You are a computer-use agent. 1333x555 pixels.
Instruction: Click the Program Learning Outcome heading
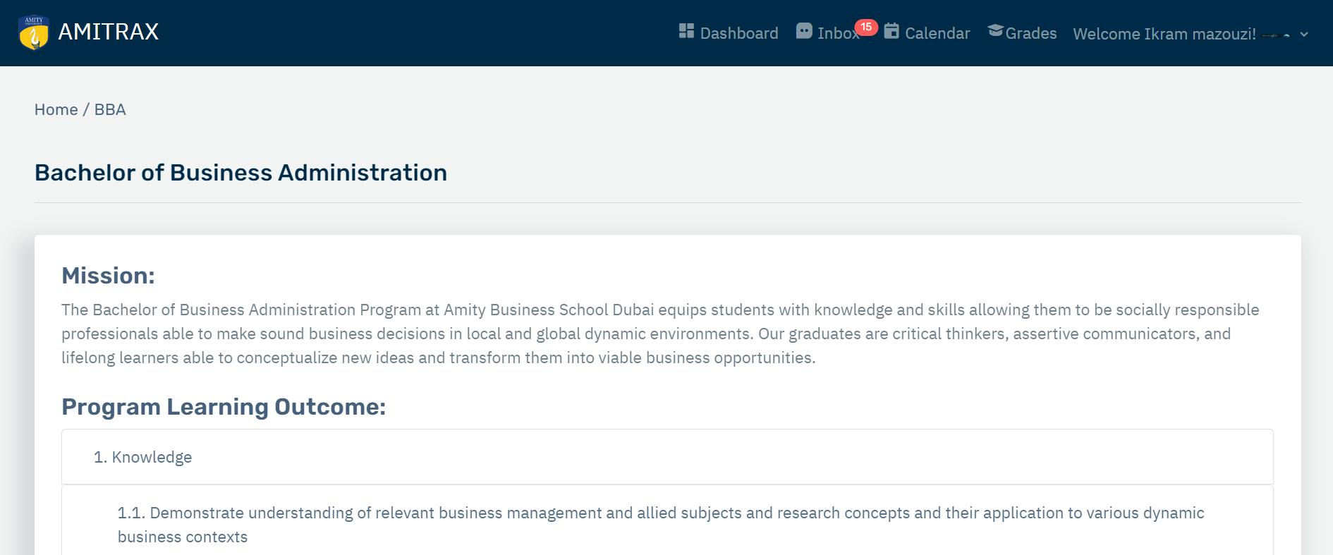point(224,407)
